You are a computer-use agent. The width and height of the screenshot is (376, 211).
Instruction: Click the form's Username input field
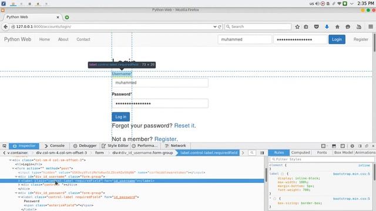[160, 83]
